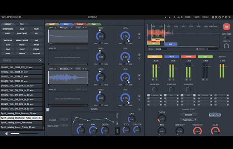Open the SAT effect editor icon
The width and height of the screenshot is (233, 149).
tap(194, 95)
